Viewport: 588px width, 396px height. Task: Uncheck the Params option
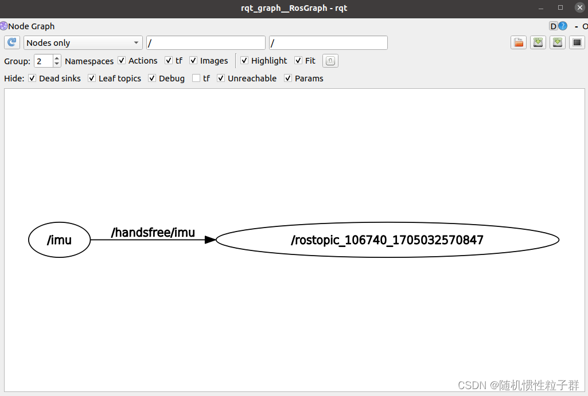287,78
